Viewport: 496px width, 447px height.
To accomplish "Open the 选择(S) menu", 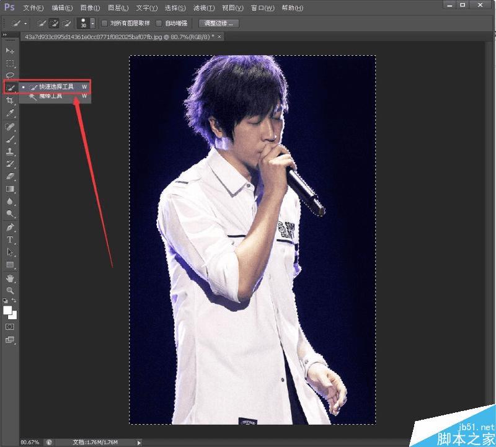I will 175,8.
